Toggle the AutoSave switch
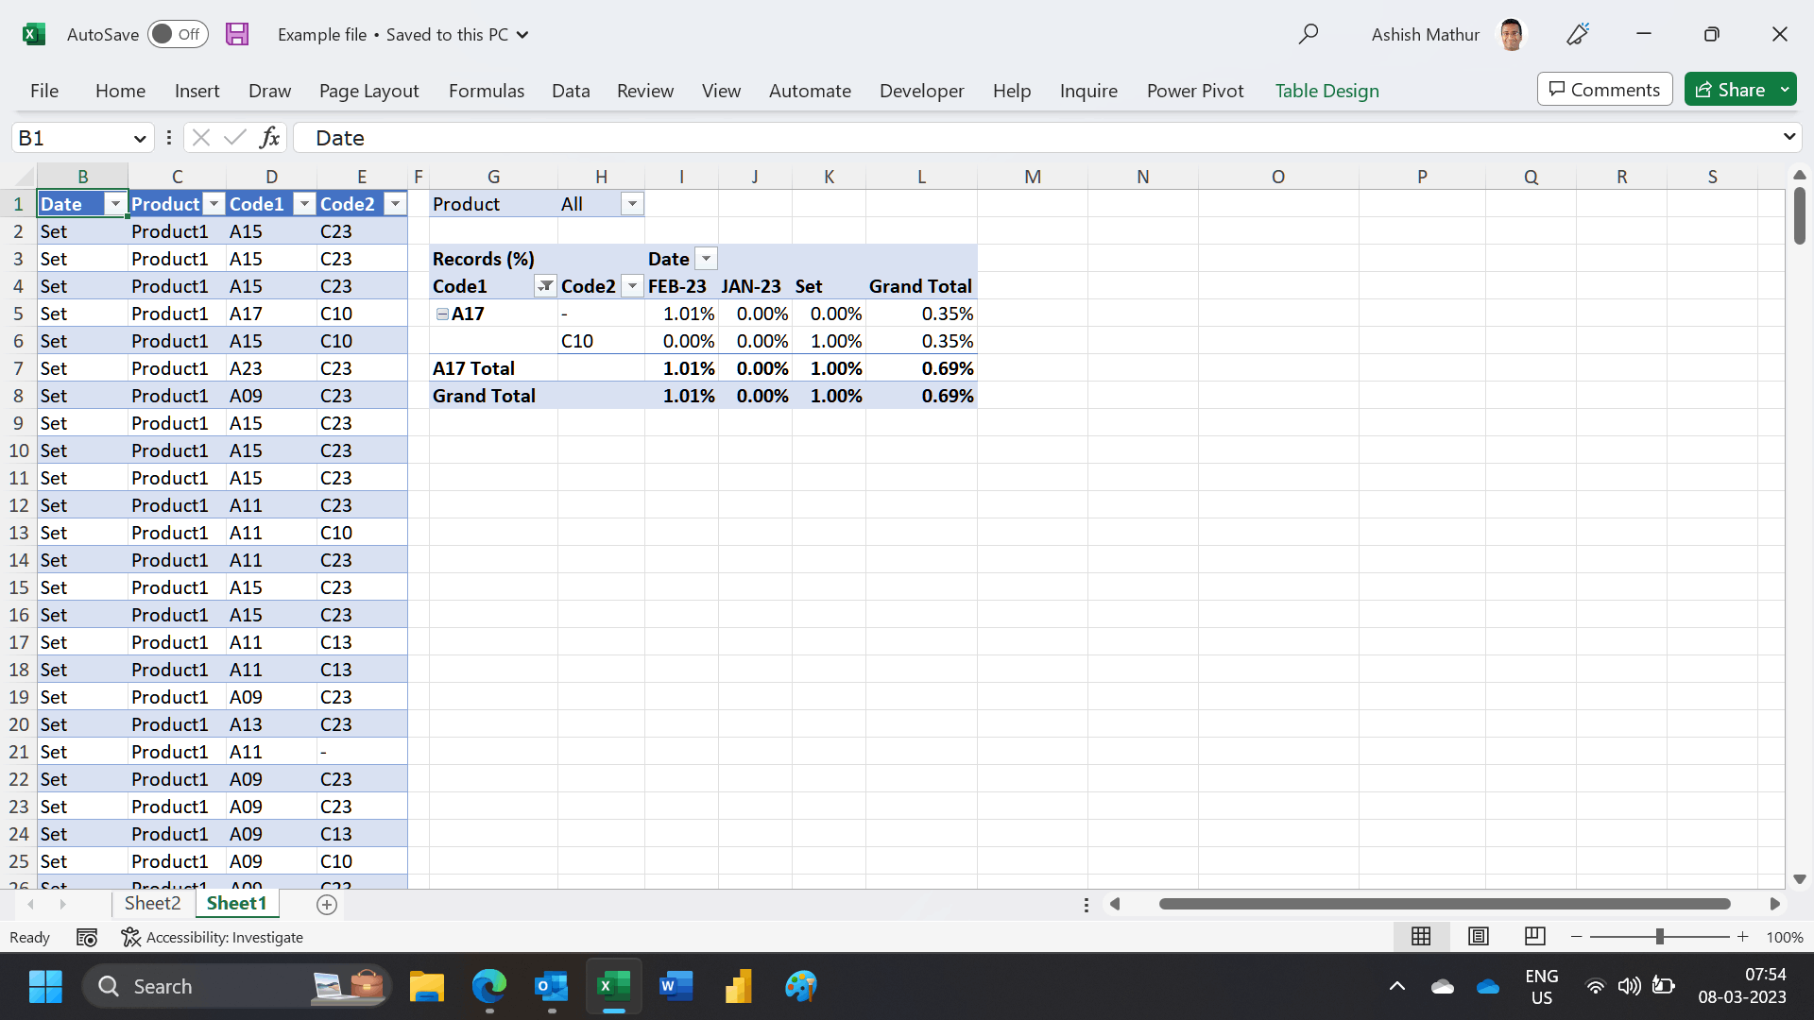The width and height of the screenshot is (1814, 1020). tap(177, 34)
